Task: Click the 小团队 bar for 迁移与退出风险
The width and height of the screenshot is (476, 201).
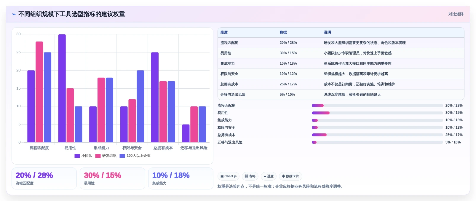Action: (x=186, y=133)
